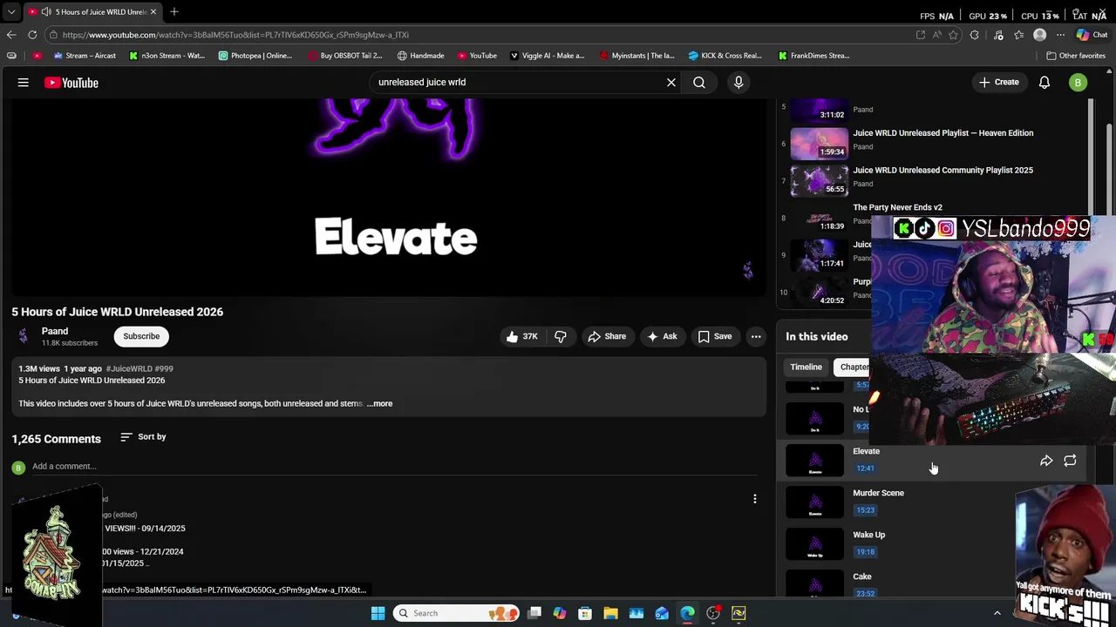
Task: Save the video to a playlist
Action: point(714,336)
